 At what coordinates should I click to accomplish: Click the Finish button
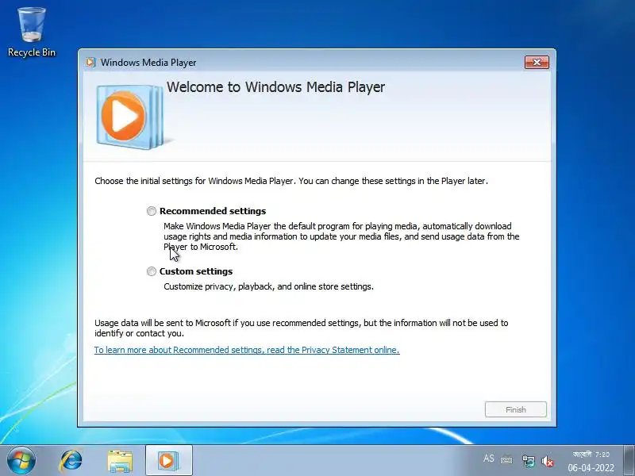click(x=515, y=409)
